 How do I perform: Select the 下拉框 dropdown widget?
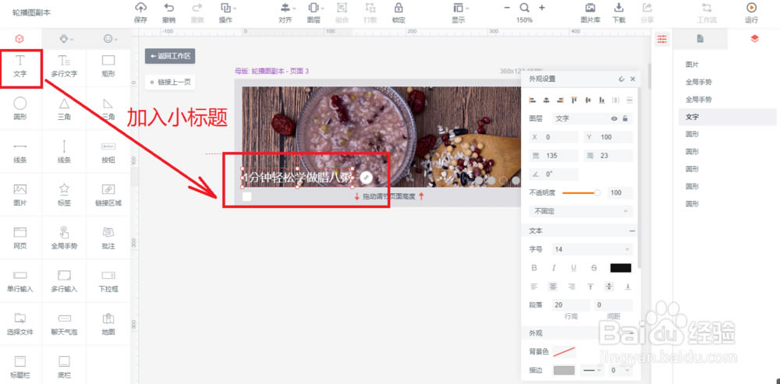[108, 282]
